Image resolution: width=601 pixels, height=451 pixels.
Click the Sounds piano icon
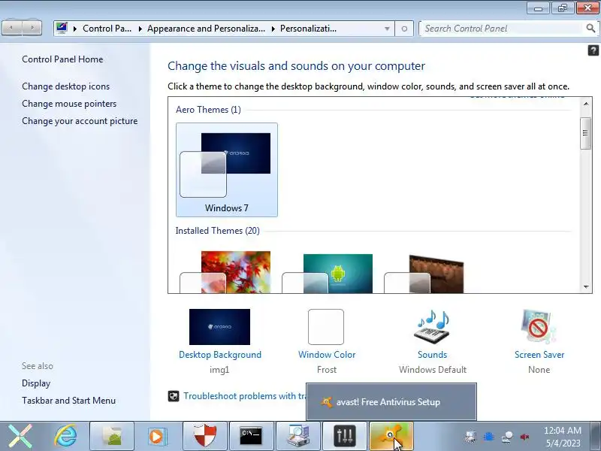[433, 326]
